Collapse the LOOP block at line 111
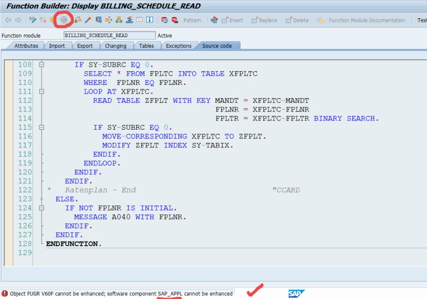 (42, 92)
